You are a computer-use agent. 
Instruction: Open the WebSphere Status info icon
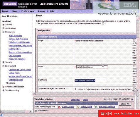click(x=54, y=99)
